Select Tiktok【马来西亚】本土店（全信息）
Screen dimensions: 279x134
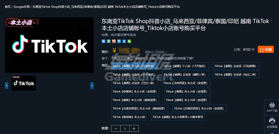click(x=186, y=83)
